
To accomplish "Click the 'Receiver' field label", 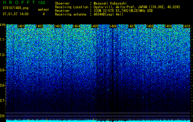I will (x=62, y=11).
